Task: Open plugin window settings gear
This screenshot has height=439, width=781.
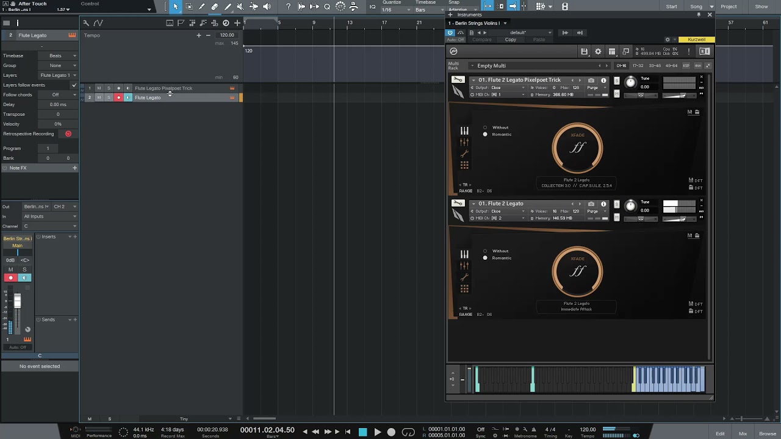Action: (x=667, y=40)
